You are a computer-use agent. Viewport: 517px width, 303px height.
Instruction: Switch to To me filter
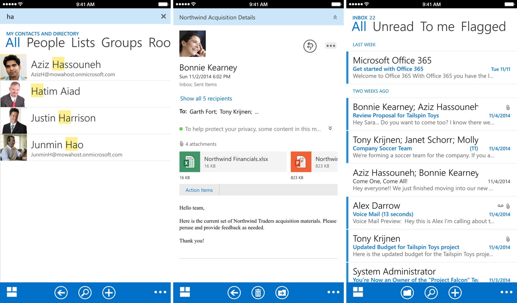[437, 27]
